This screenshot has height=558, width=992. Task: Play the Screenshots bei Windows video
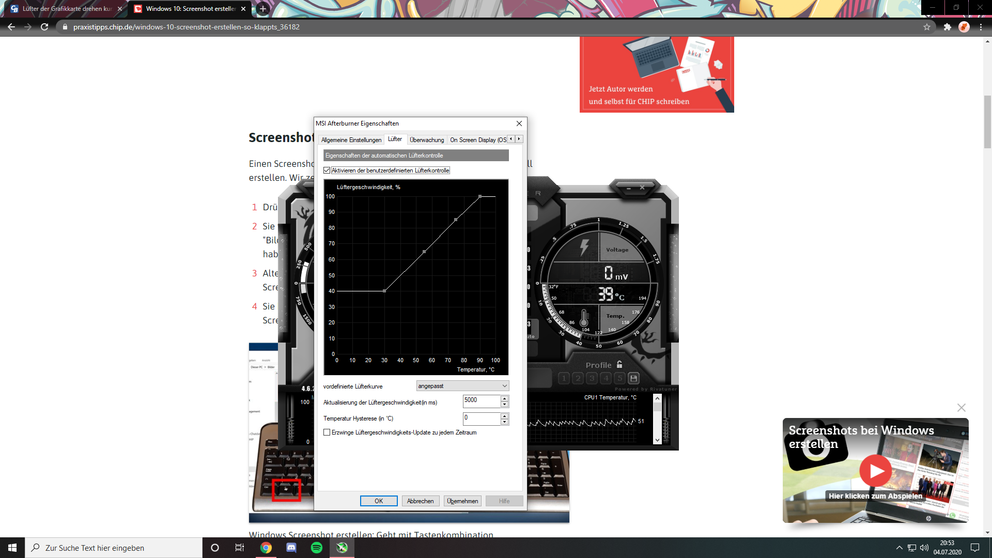point(875,470)
